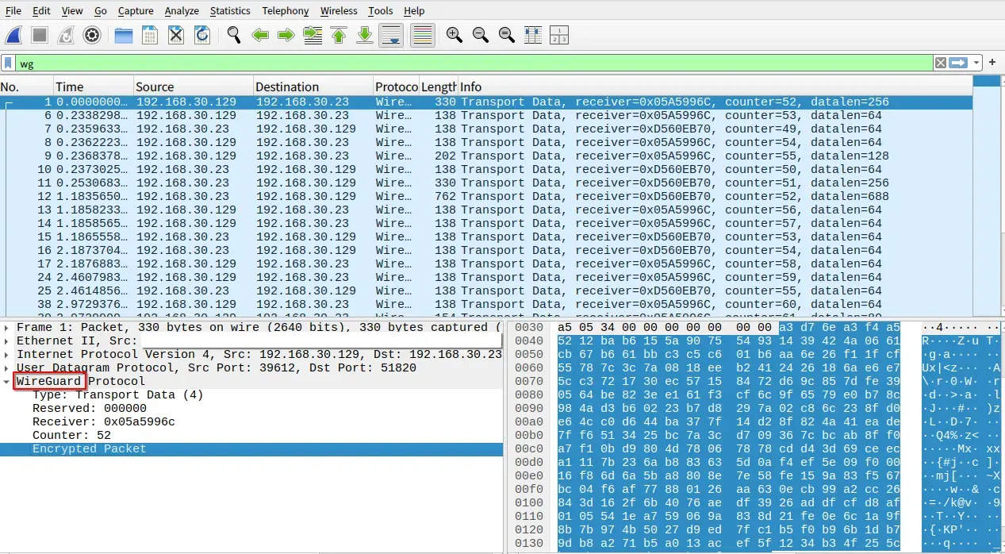Reset text zoom to normal size
This screenshot has height=554, width=1005.
pos(507,35)
